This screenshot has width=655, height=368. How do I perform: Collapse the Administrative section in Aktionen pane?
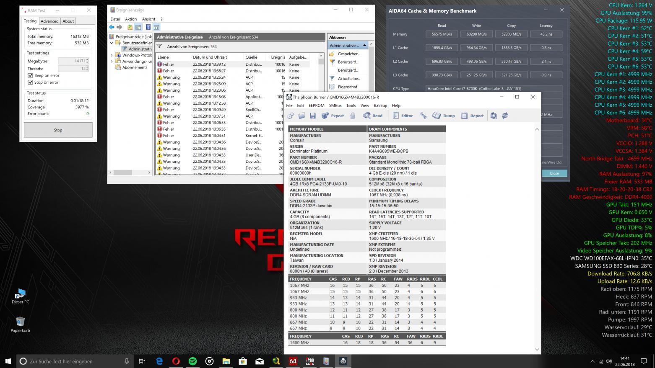(x=364, y=45)
